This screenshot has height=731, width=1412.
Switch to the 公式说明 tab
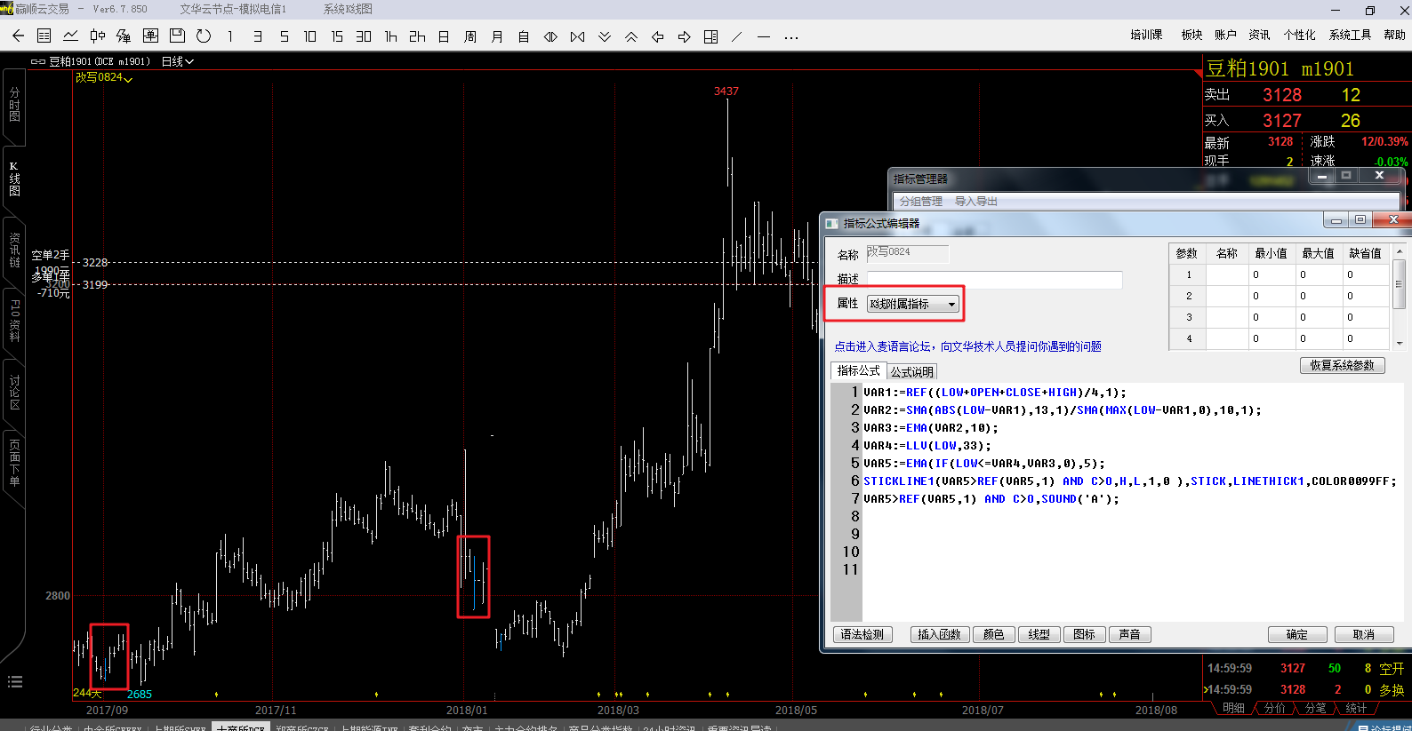coord(911,371)
